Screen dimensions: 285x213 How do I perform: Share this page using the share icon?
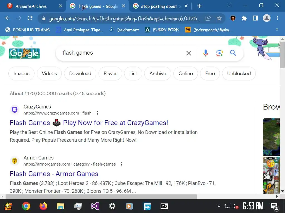(208, 18)
